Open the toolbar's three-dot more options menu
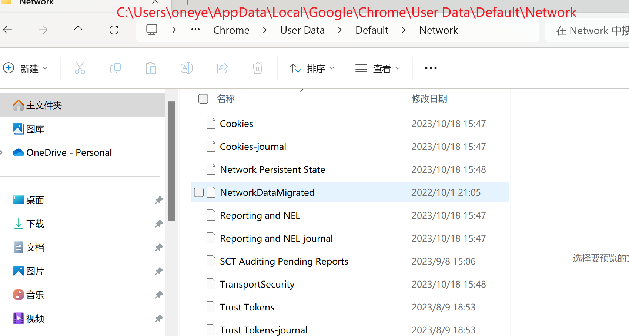 (431, 68)
